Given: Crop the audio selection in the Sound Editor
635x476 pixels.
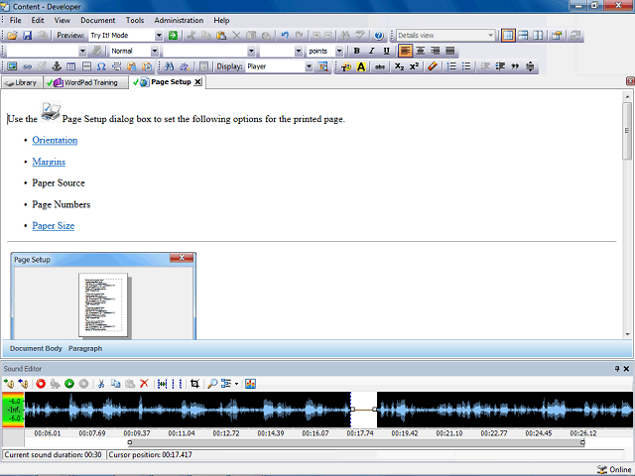Looking at the screenshot, I should click(194, 384).
